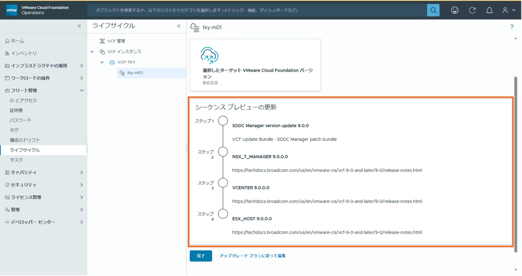The width and height of the screenshot is (522, 276).
Task: Click the tky-m01 domain tree icon
Action: coord(122,72)
